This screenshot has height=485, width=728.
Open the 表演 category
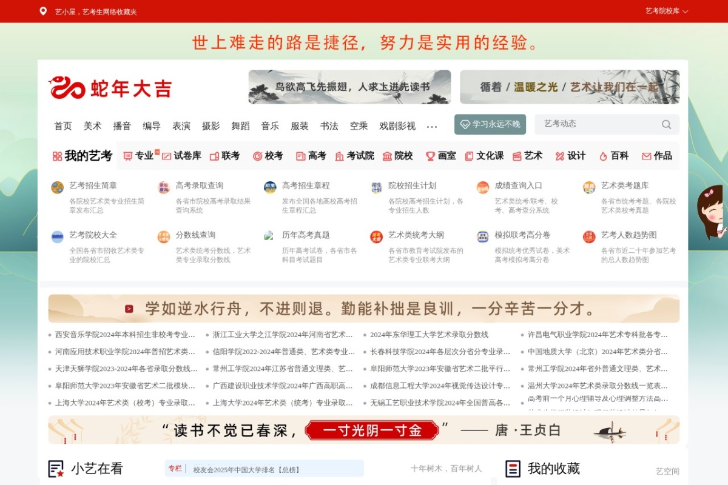click(181, 125)
